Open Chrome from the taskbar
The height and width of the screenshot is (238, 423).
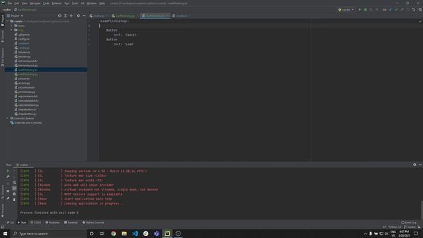pyautogui.click(x=113, y=233)
